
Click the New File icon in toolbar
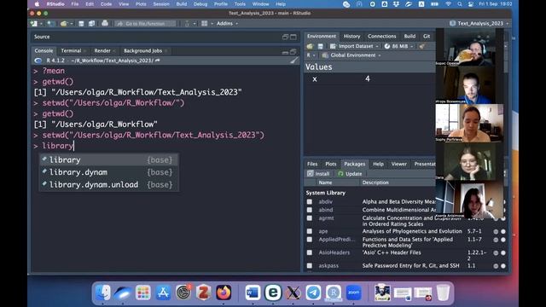[34, 23]
